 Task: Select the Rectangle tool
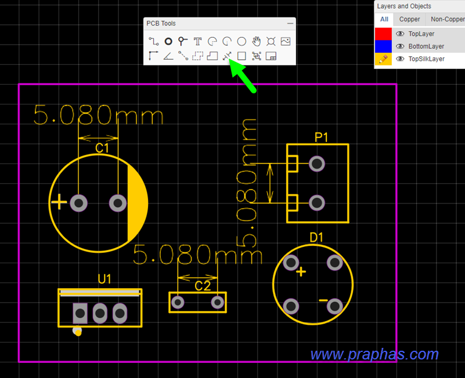point(241,56)
